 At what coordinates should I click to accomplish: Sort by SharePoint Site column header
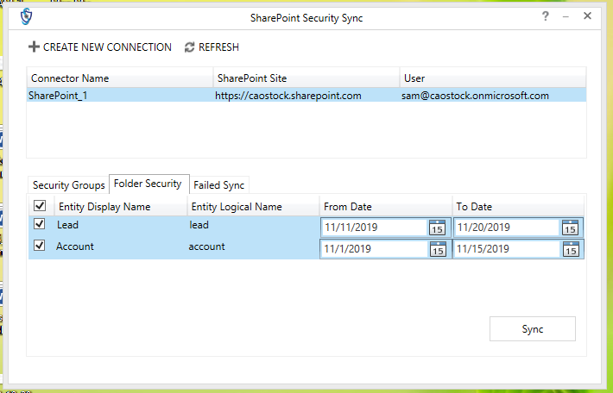tap(306, 78)
